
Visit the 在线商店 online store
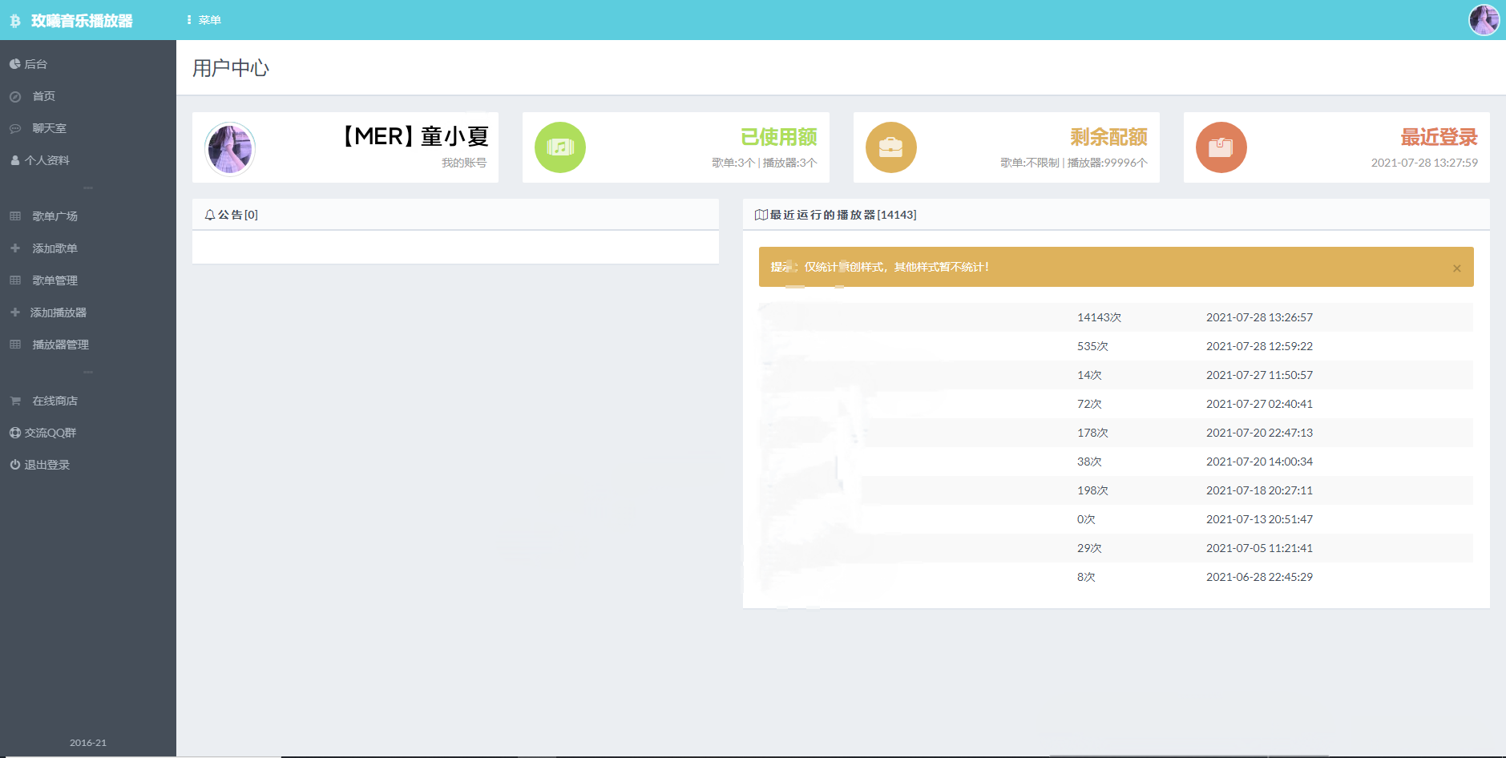pyautogui.click(x=55, y=401)
